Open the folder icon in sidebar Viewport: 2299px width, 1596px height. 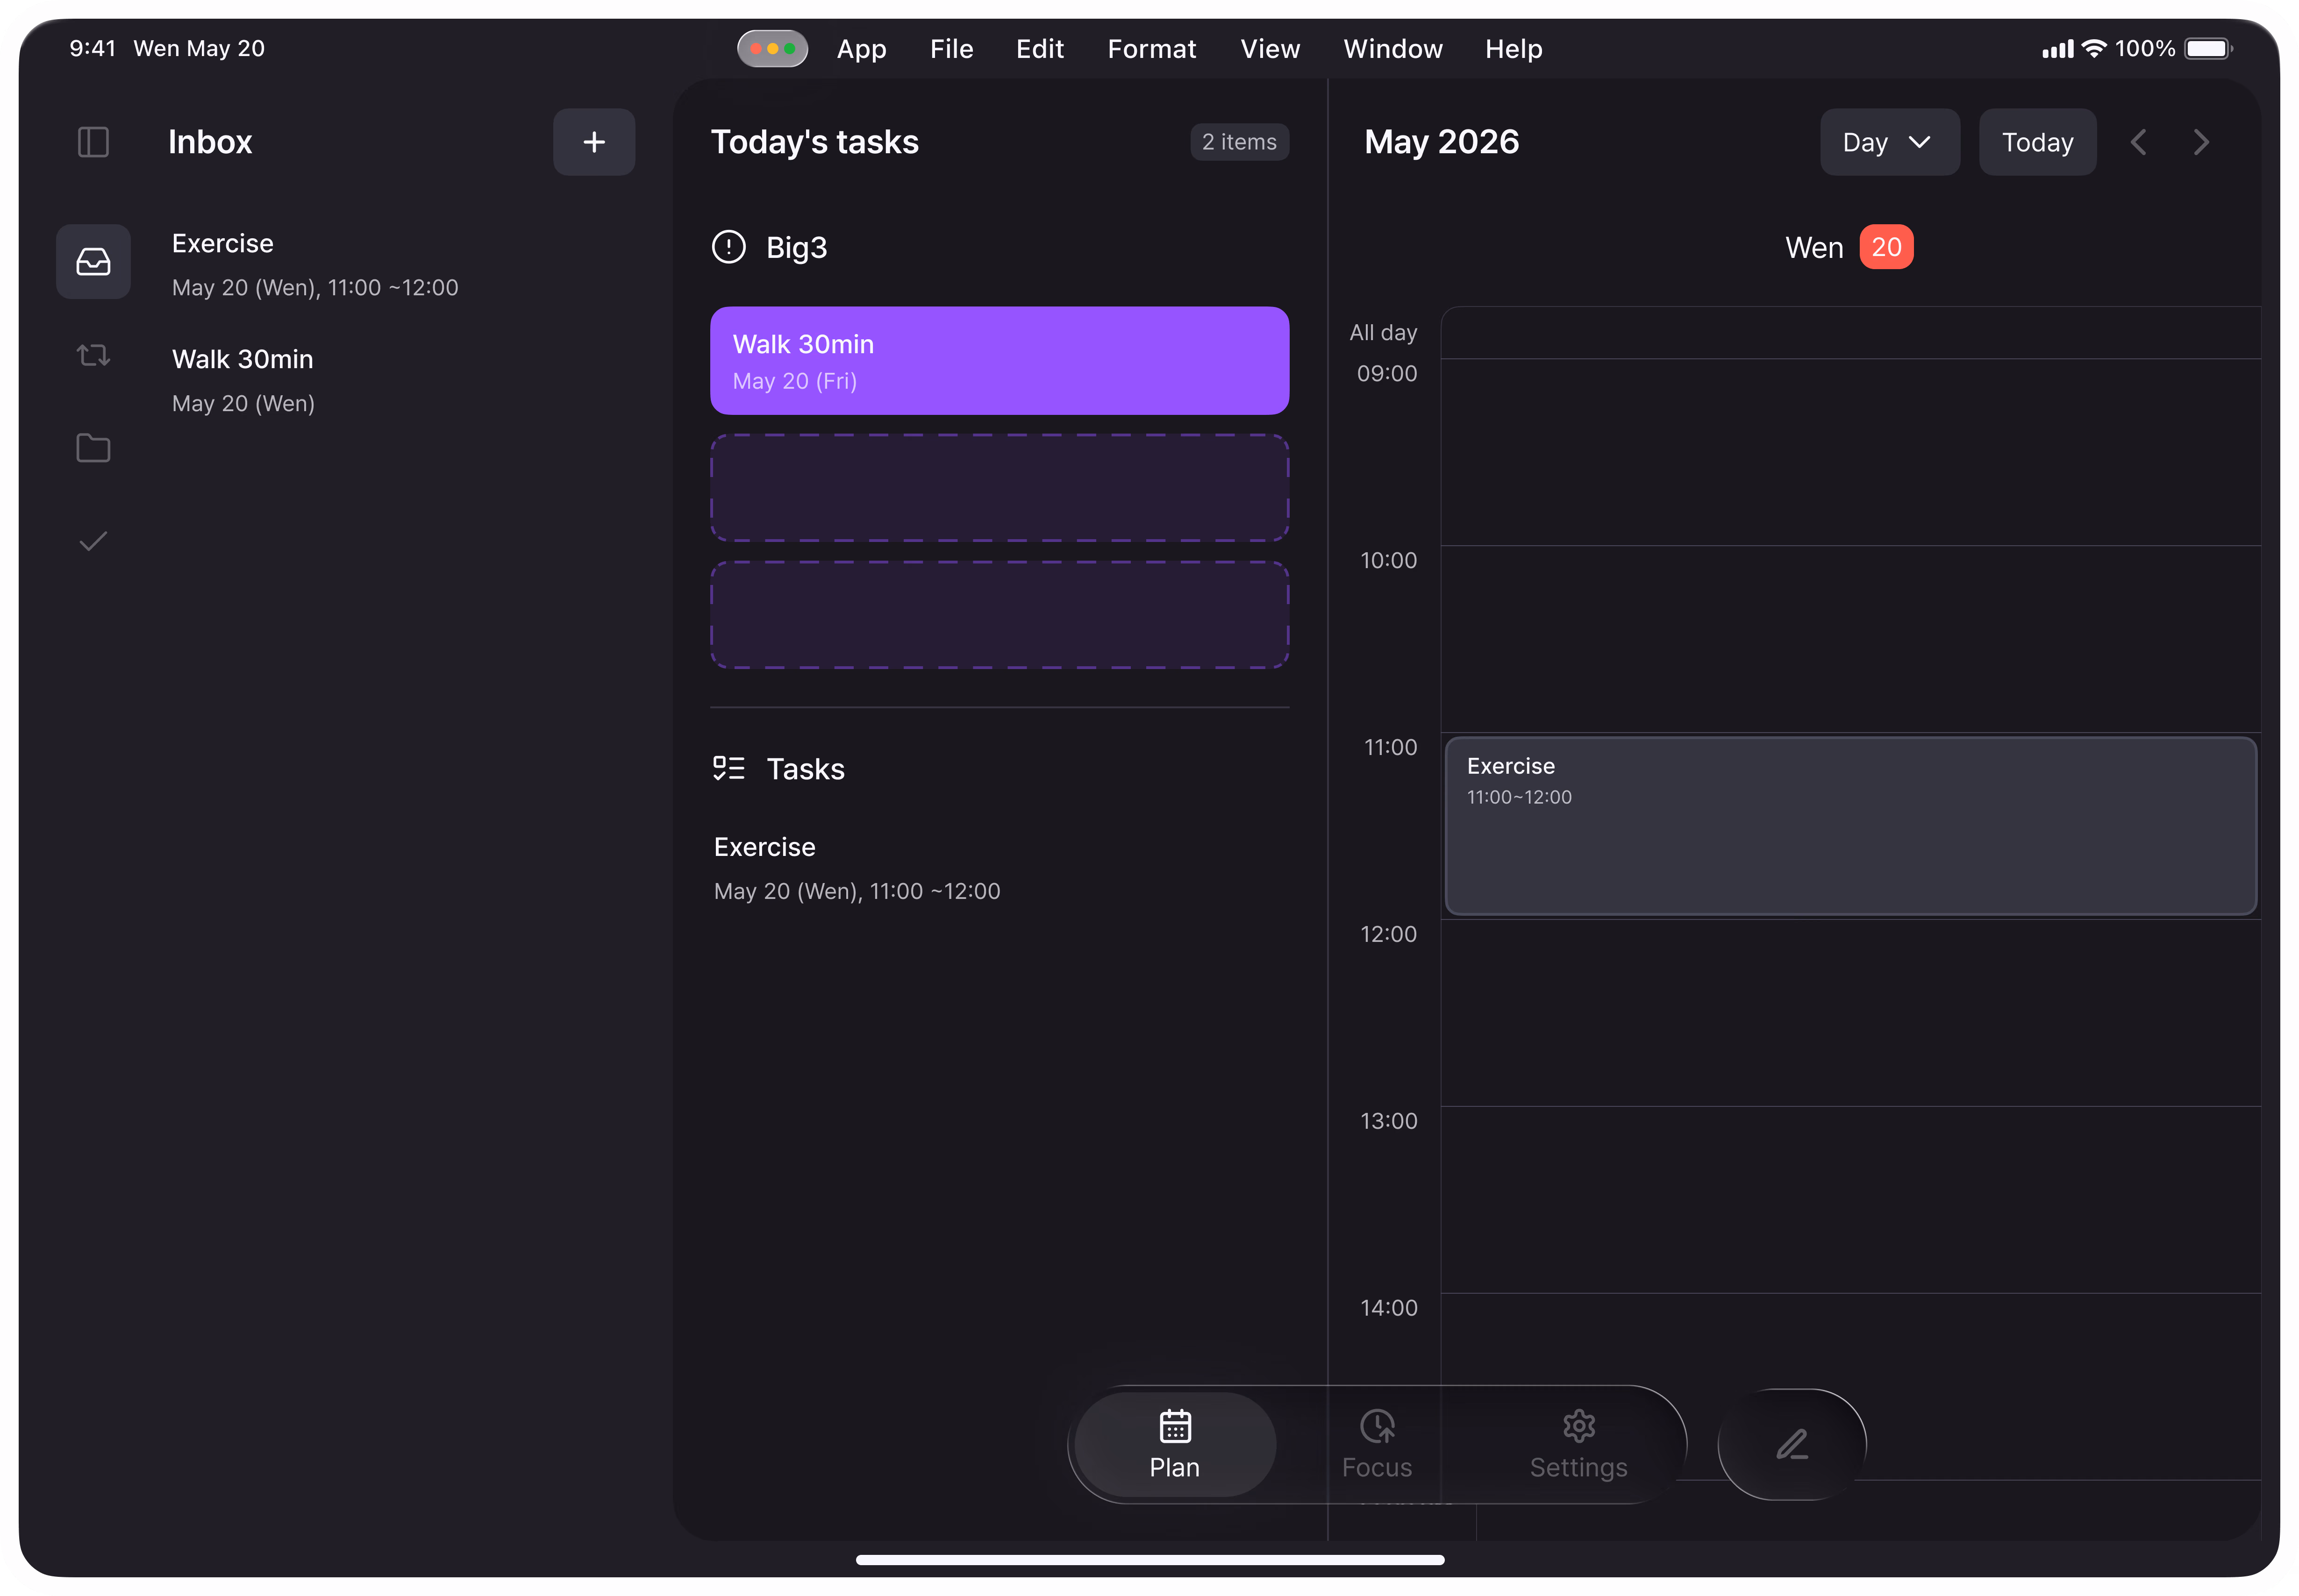click(93, 448)
